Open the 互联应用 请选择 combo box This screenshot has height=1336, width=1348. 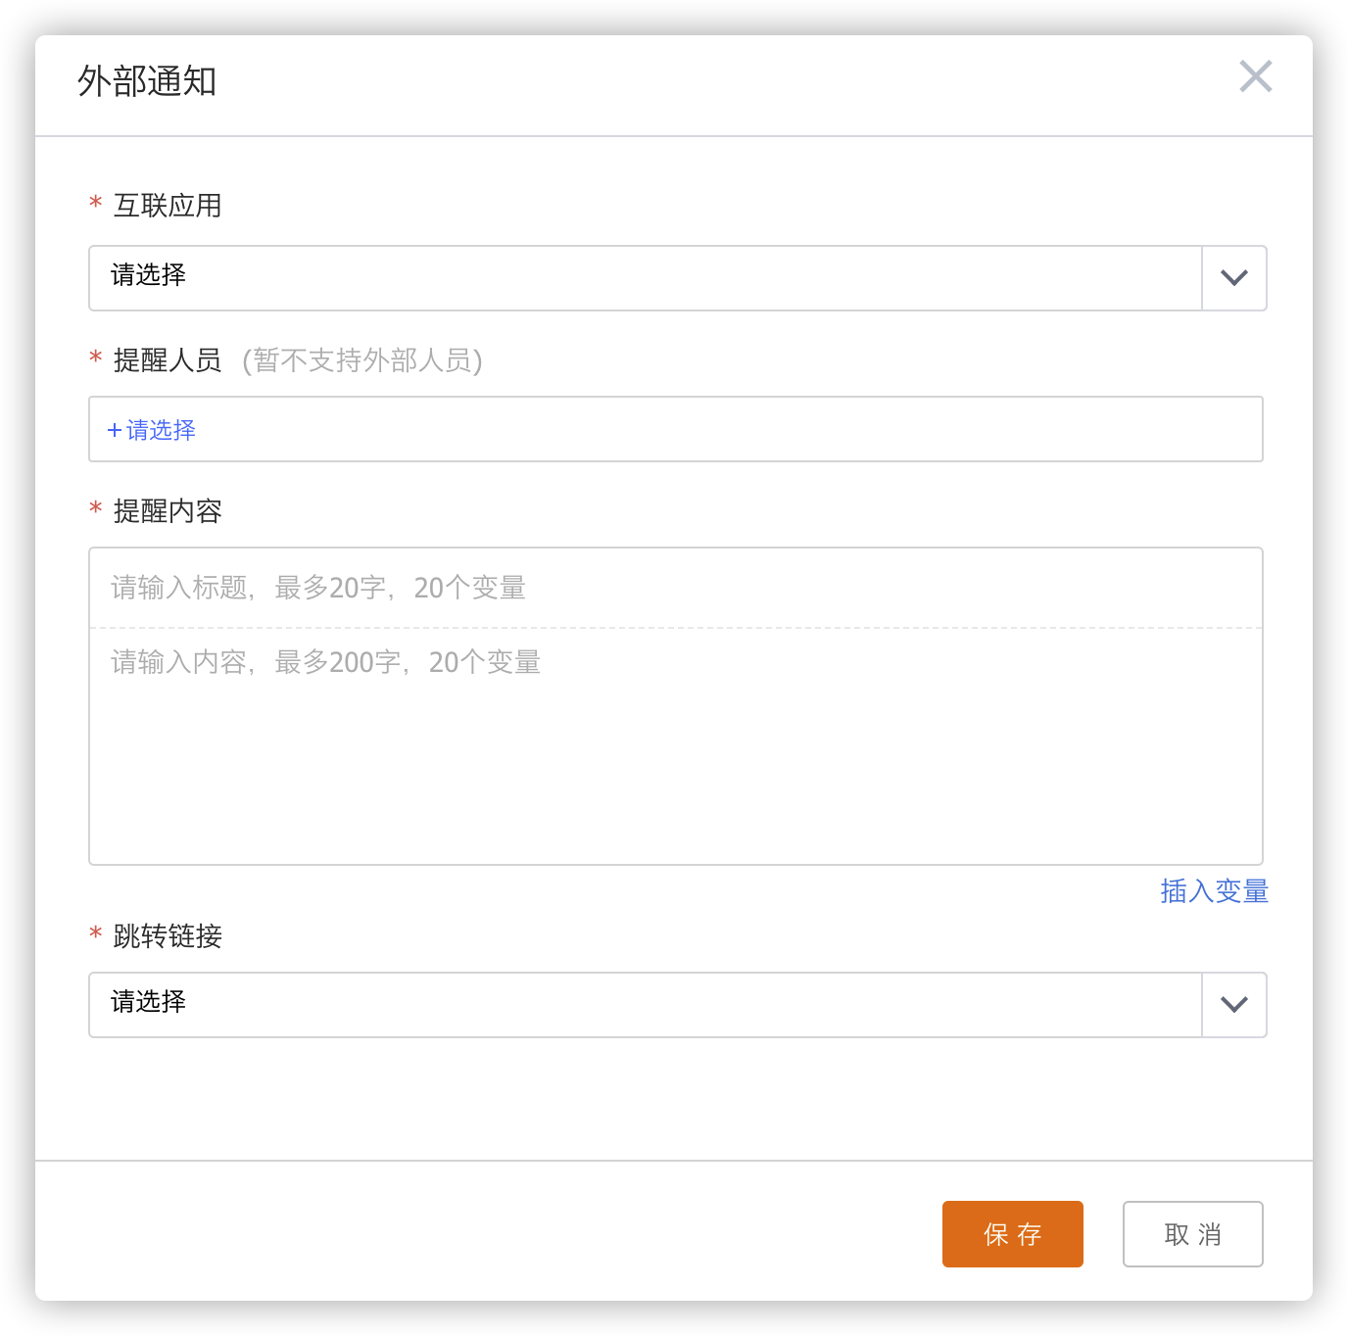tap(645, 278)
